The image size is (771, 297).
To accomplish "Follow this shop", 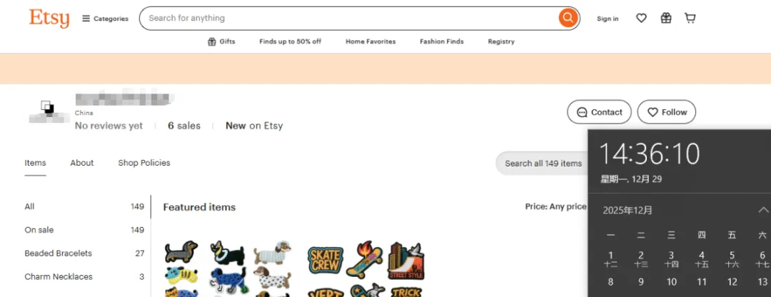I will click(666, 112).
